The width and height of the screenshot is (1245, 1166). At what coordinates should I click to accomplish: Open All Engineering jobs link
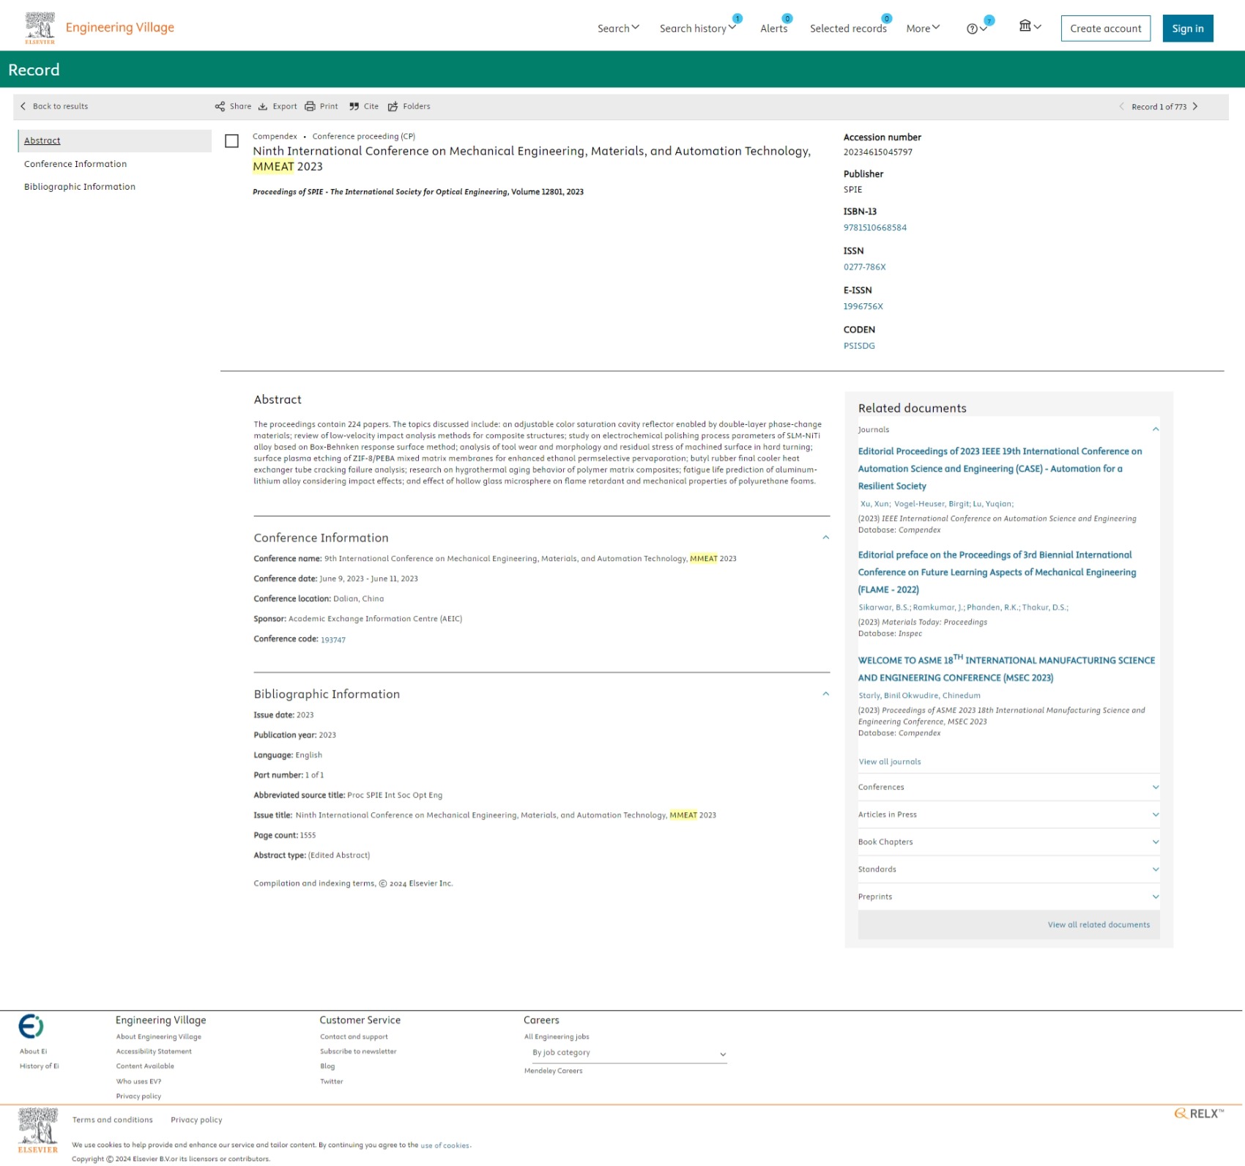[x=557, y=1037]
